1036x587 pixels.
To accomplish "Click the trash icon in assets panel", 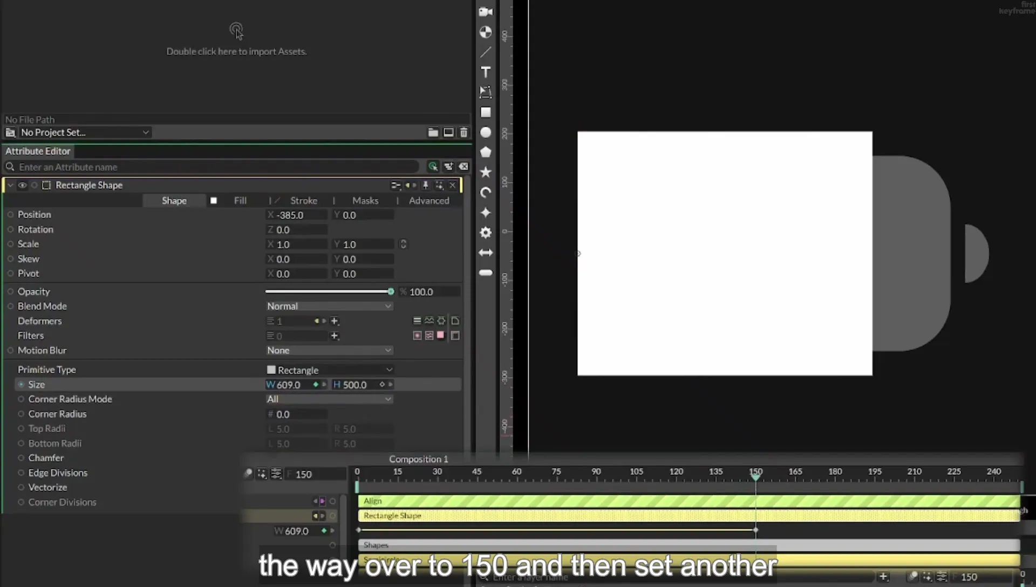I will [464, 132].
